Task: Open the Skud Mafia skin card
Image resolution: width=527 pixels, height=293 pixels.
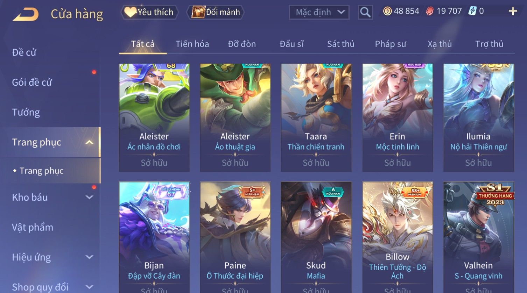Action: [x=316, y=237]
